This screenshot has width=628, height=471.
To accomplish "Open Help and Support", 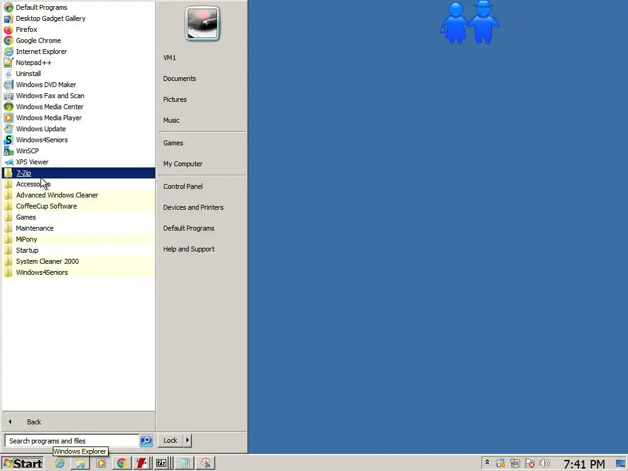I will (x=202, y=249).
